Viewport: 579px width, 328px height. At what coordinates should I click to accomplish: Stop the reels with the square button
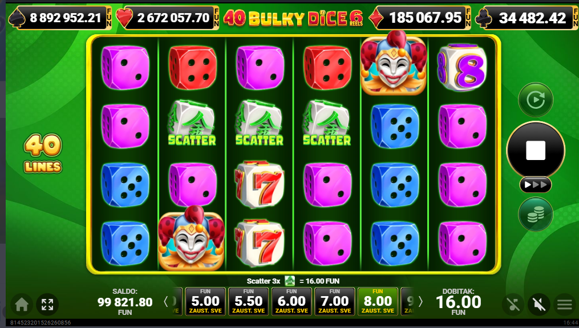pyautogui.click(x=536, y=150)
